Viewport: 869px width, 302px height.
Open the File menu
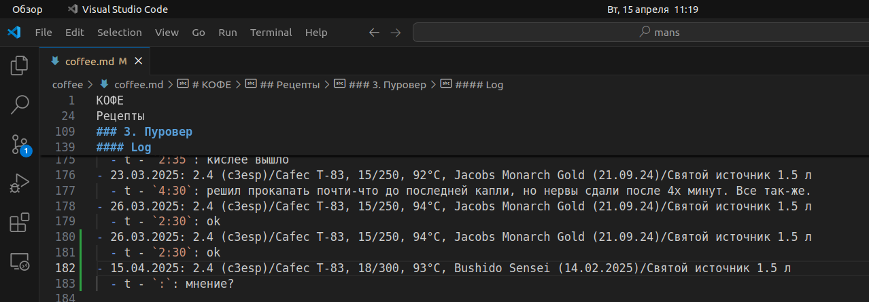point(44,33)
